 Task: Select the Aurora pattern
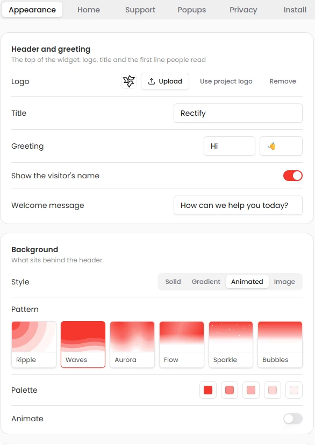pos(132,345)
